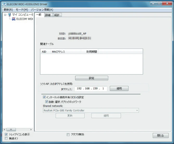Screen dimensions: 174x144
Task: Apply the soft AP IP address
Action: [x=119, y=88]
